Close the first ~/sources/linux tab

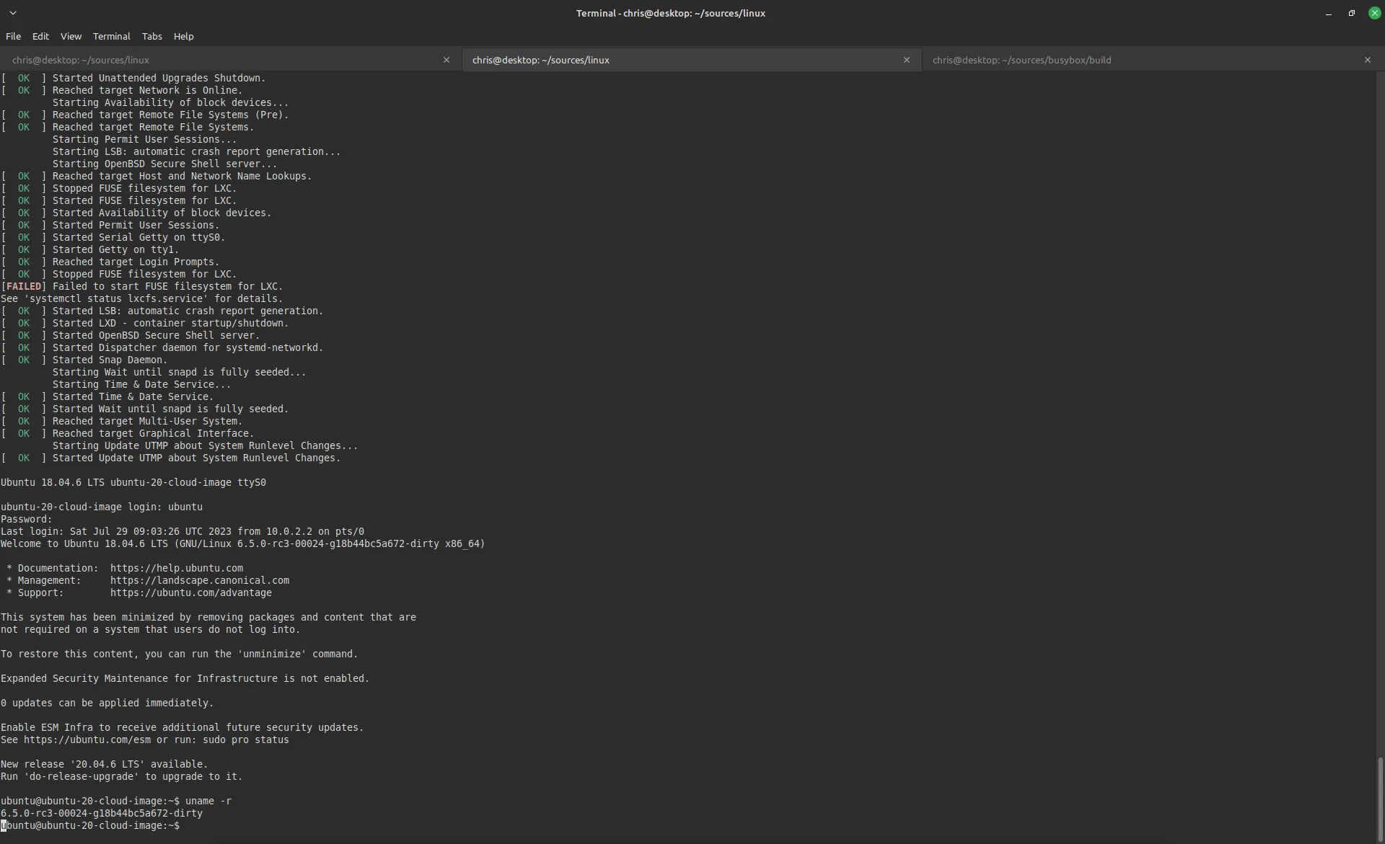point(447,60)
